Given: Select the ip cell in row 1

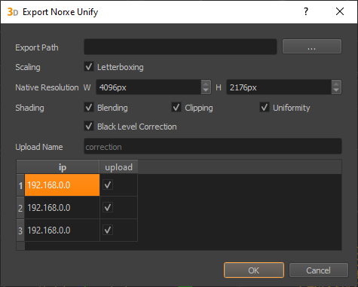Looking at the screenshot, I should tap(62, 185).
